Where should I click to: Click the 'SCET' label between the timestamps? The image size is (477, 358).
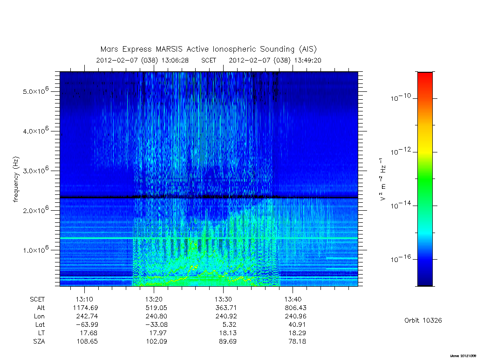pyautogui.click(x=209, y=60)
